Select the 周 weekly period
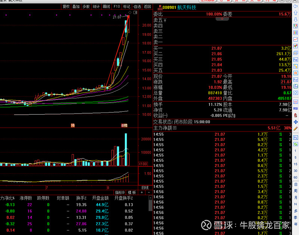 pyautogui.click(x=295, y=191)
